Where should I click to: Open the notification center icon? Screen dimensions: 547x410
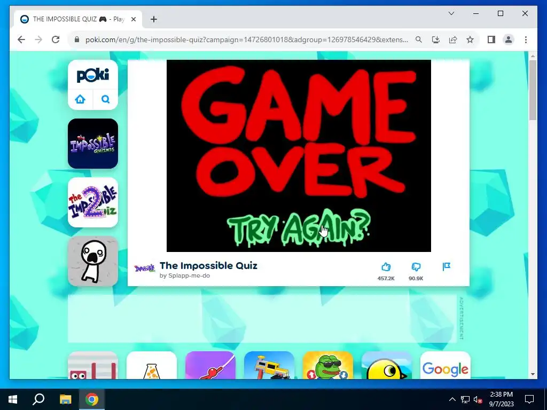[529, 399]
